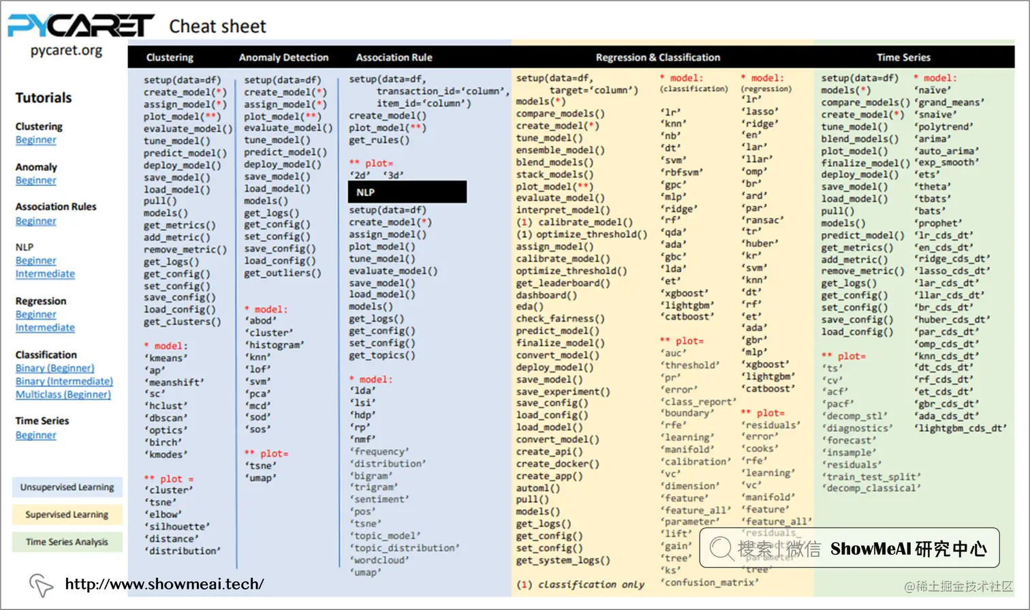This screenshot has width=1030, height=610.
Task: Select the Time Series column header
Action: [x=903, y=58]
